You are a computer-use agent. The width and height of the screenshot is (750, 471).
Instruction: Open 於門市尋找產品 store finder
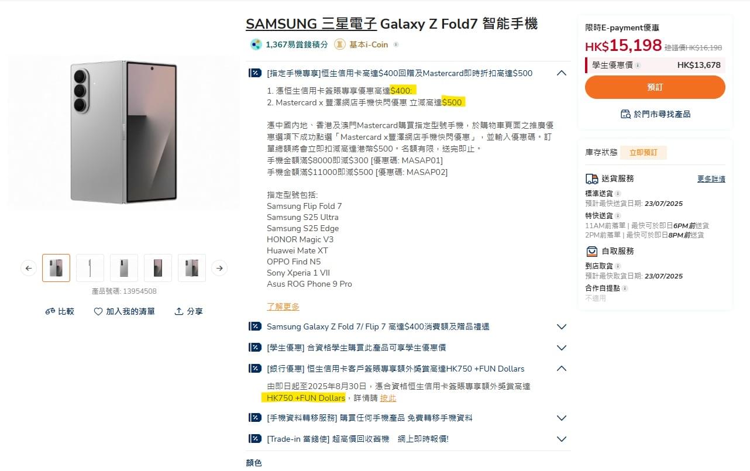(655, 114)
